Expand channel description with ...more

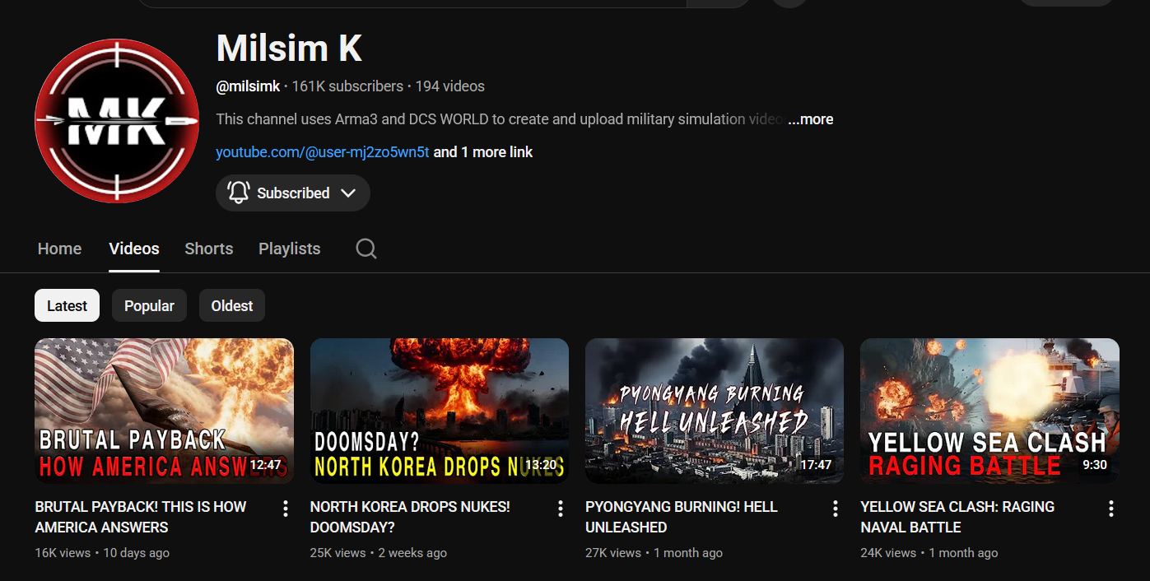point(811,119)
